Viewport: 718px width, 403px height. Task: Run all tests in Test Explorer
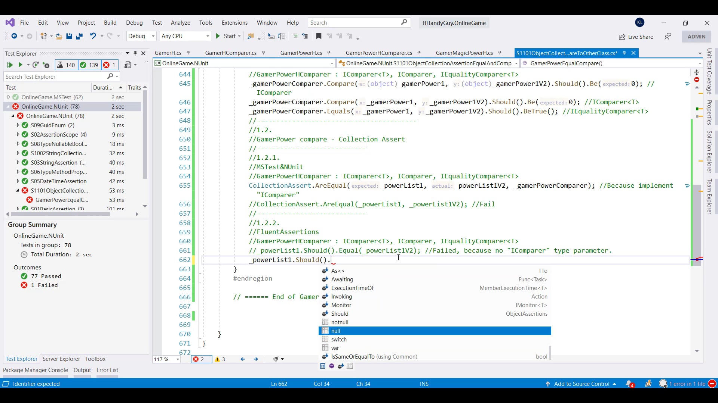10,65
